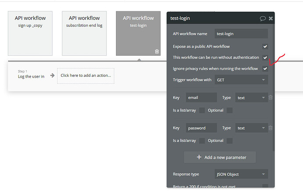303x194 pixels.
Task: Toggle workflow can be run without authentication
Action: [265, 57]
